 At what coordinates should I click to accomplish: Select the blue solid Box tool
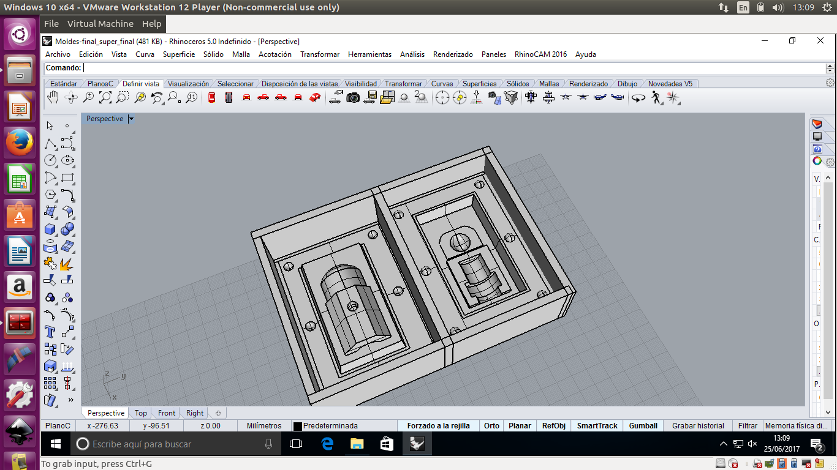tap(50, 229)
